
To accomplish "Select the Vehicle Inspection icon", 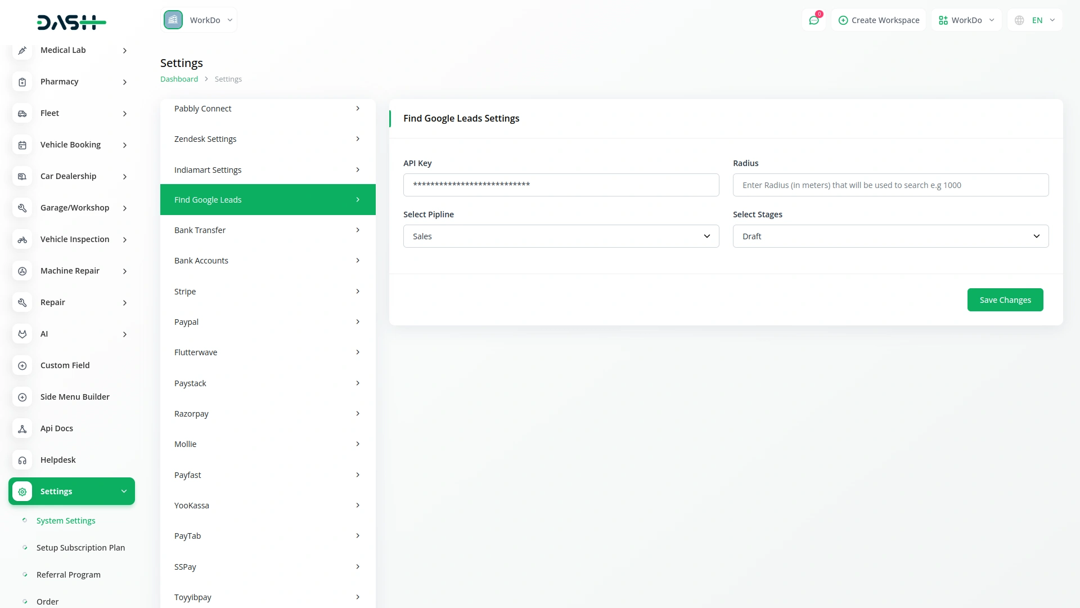I will tap(22, 239).
